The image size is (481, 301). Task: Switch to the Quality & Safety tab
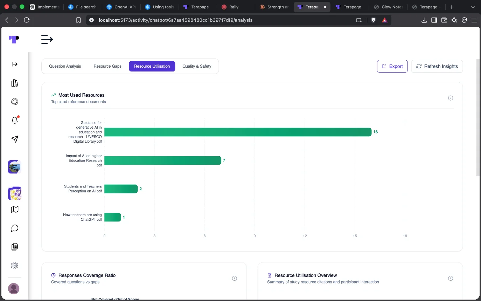coord(197,66)
